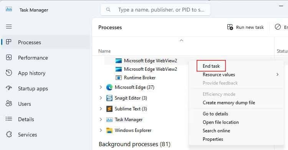The height and width of the screenshot is (150, 288).
Task: Sort by the Name column header
Action: pos(104,51)
